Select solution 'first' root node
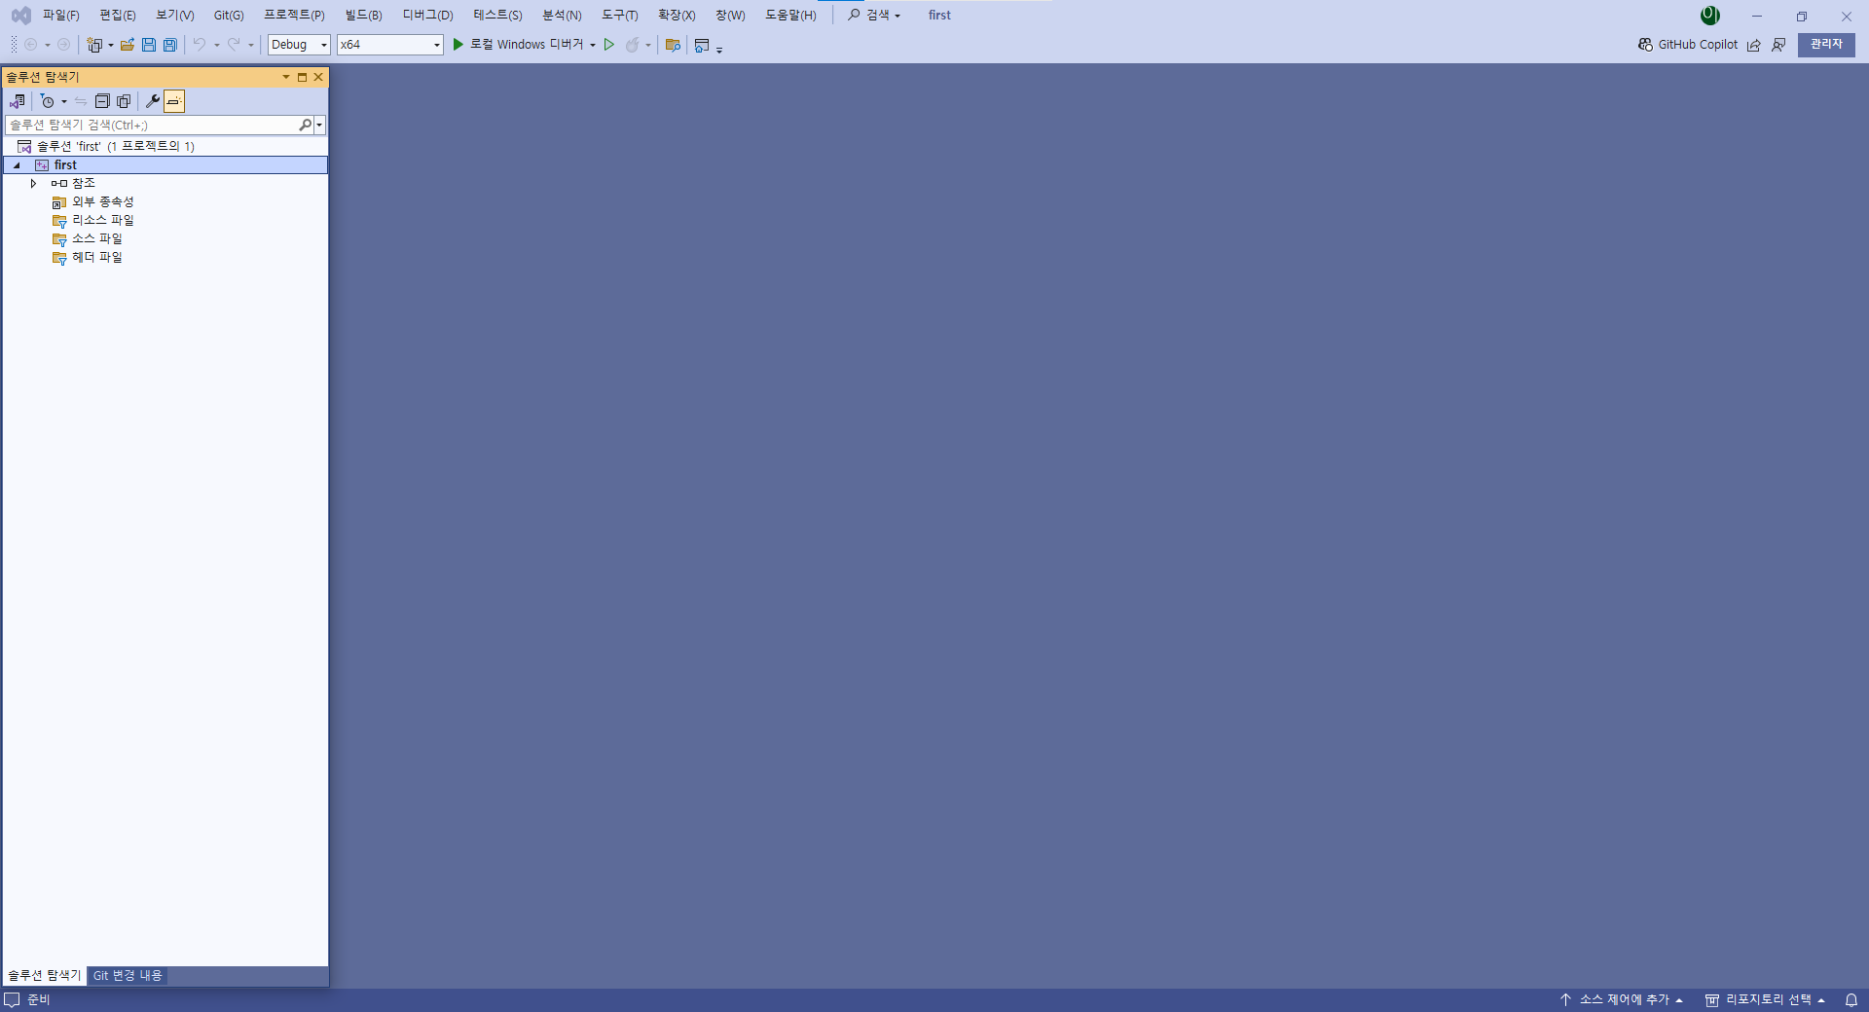 coord(165,147)
